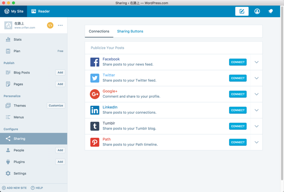Click ADD NEW SITE link
Viewport: 284px width, 192px height.
coord(14,188)
